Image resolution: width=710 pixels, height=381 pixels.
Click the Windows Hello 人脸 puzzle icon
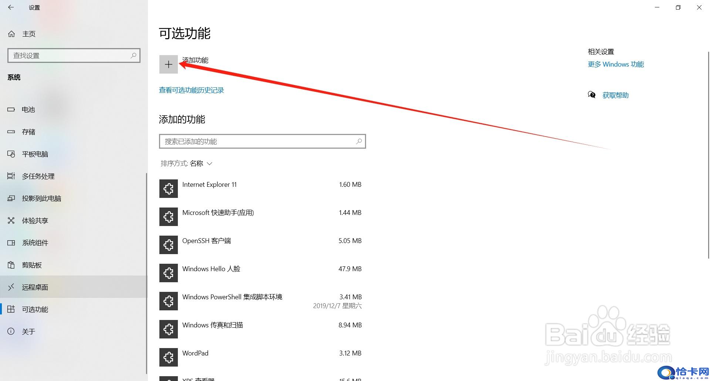pos(169,273)
